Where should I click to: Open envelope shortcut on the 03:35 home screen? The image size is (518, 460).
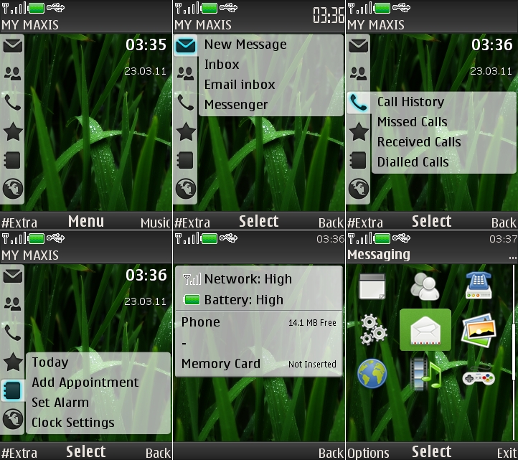point(12,46)
